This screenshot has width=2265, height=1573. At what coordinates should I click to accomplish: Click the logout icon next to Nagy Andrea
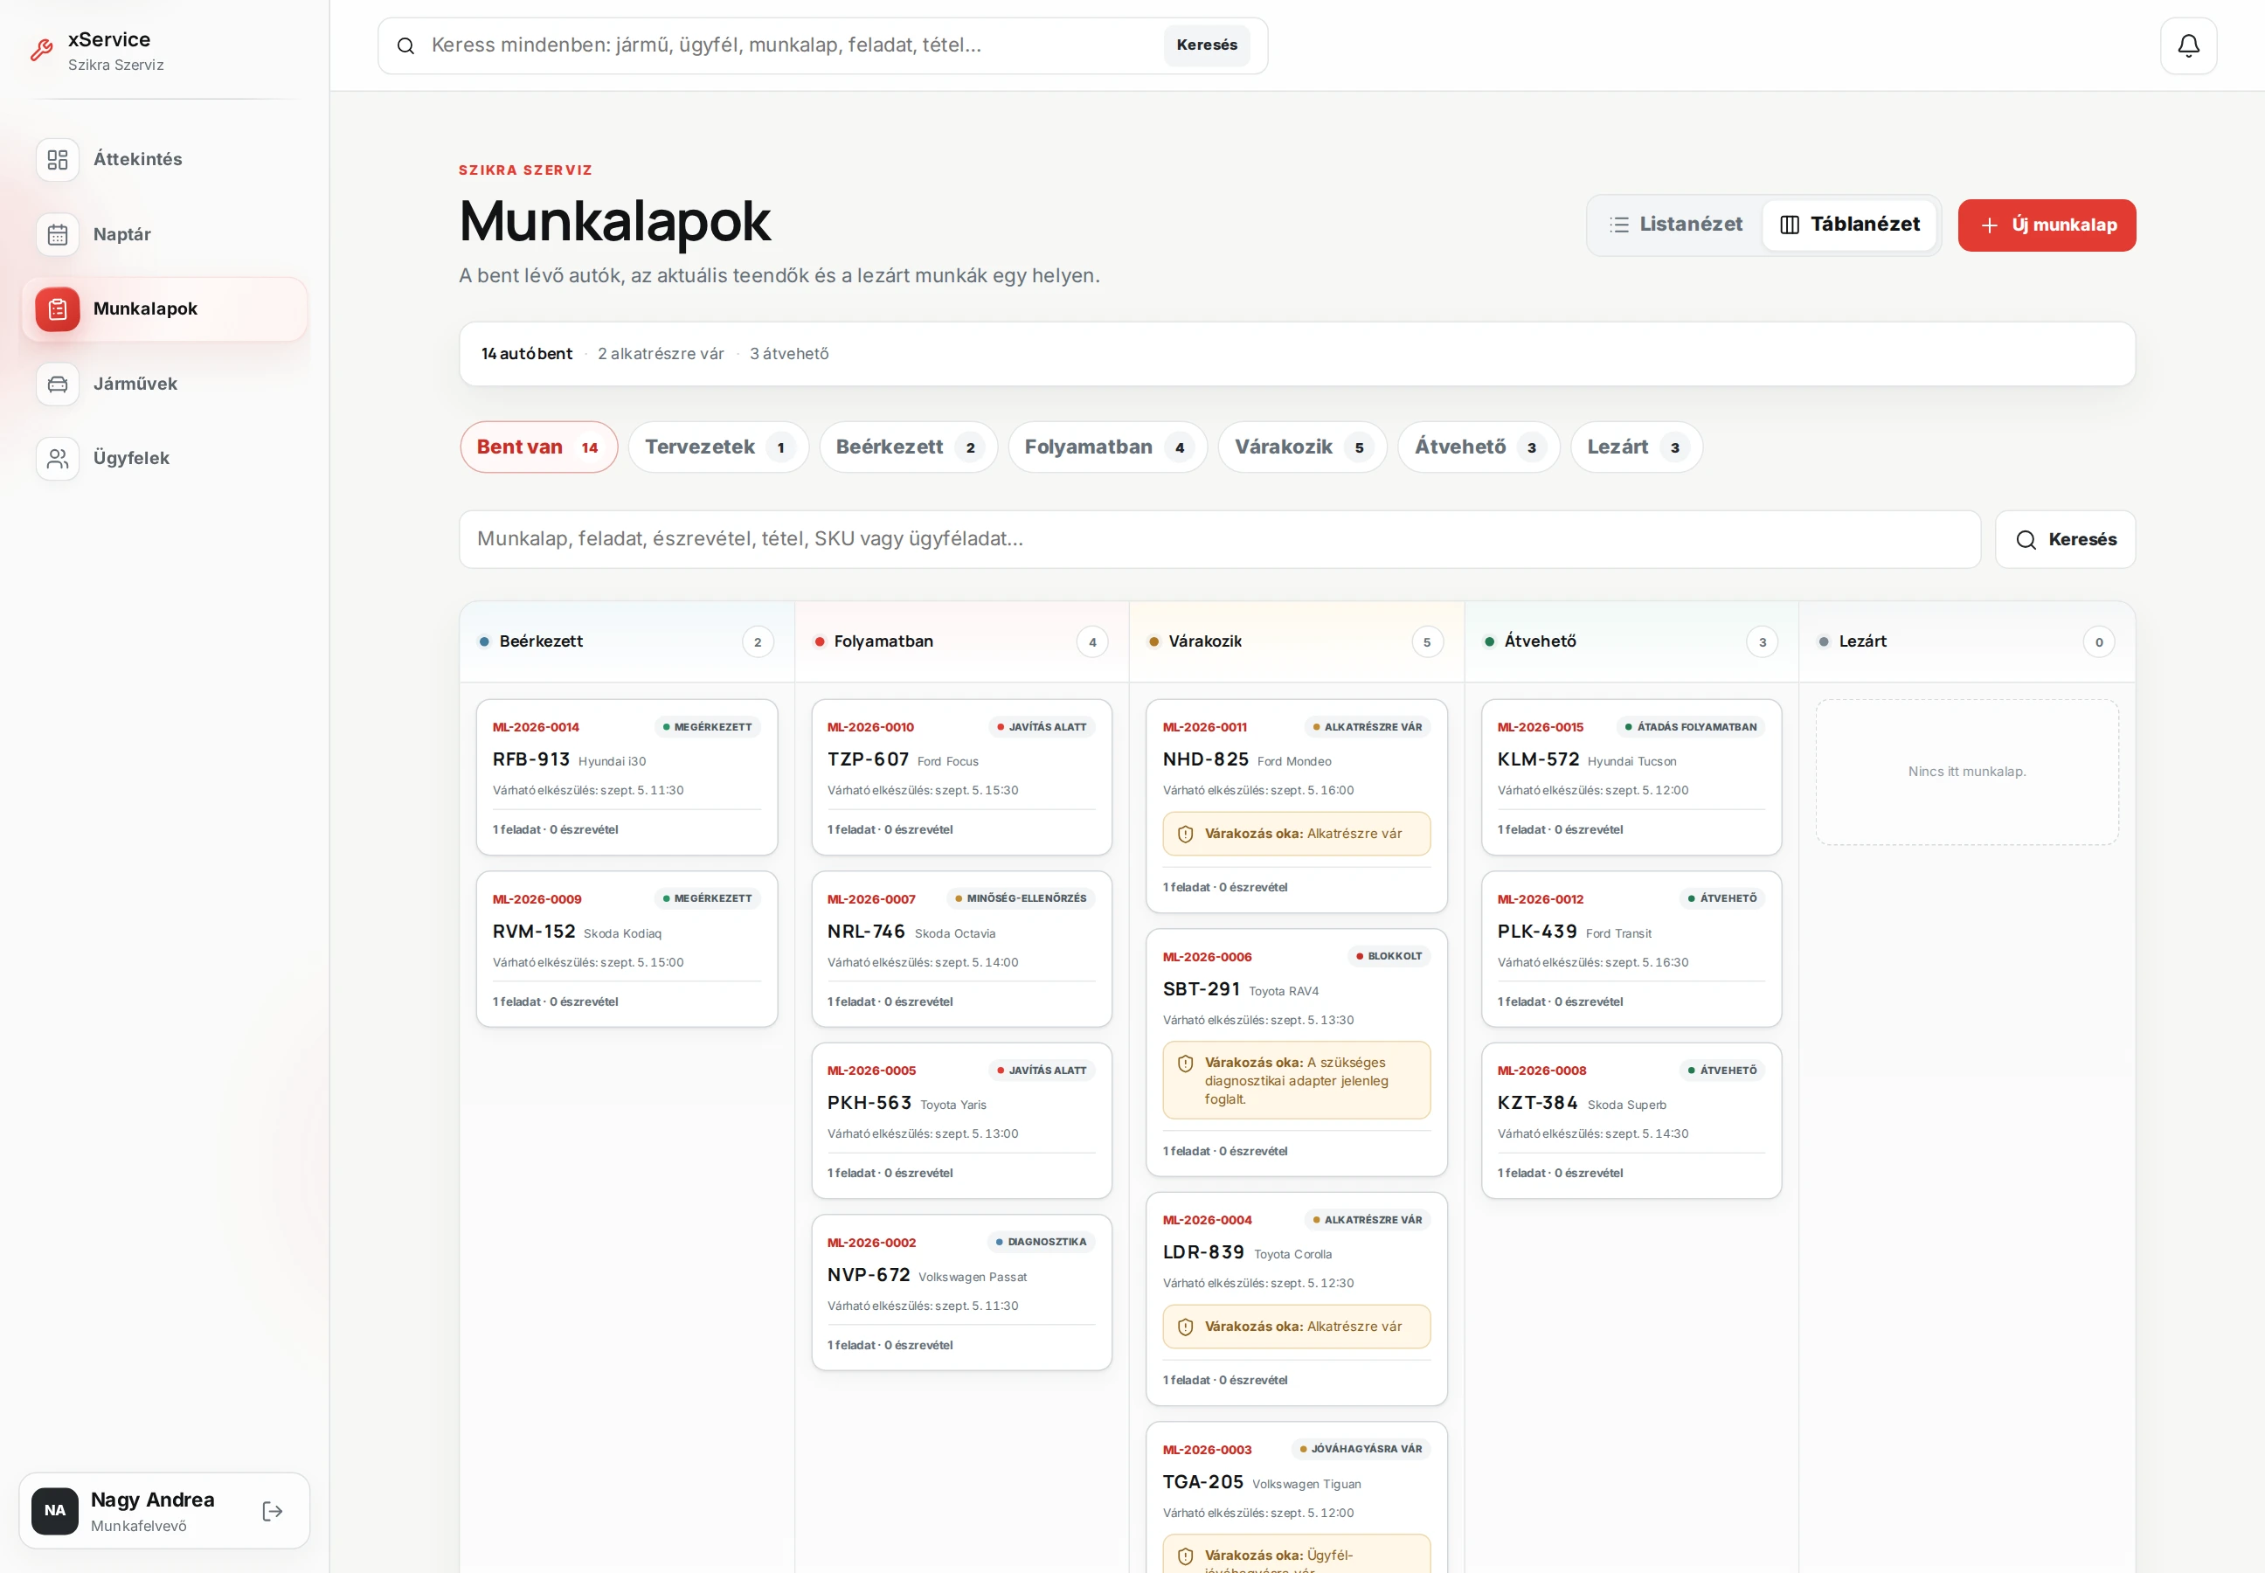pos(273,1511)
